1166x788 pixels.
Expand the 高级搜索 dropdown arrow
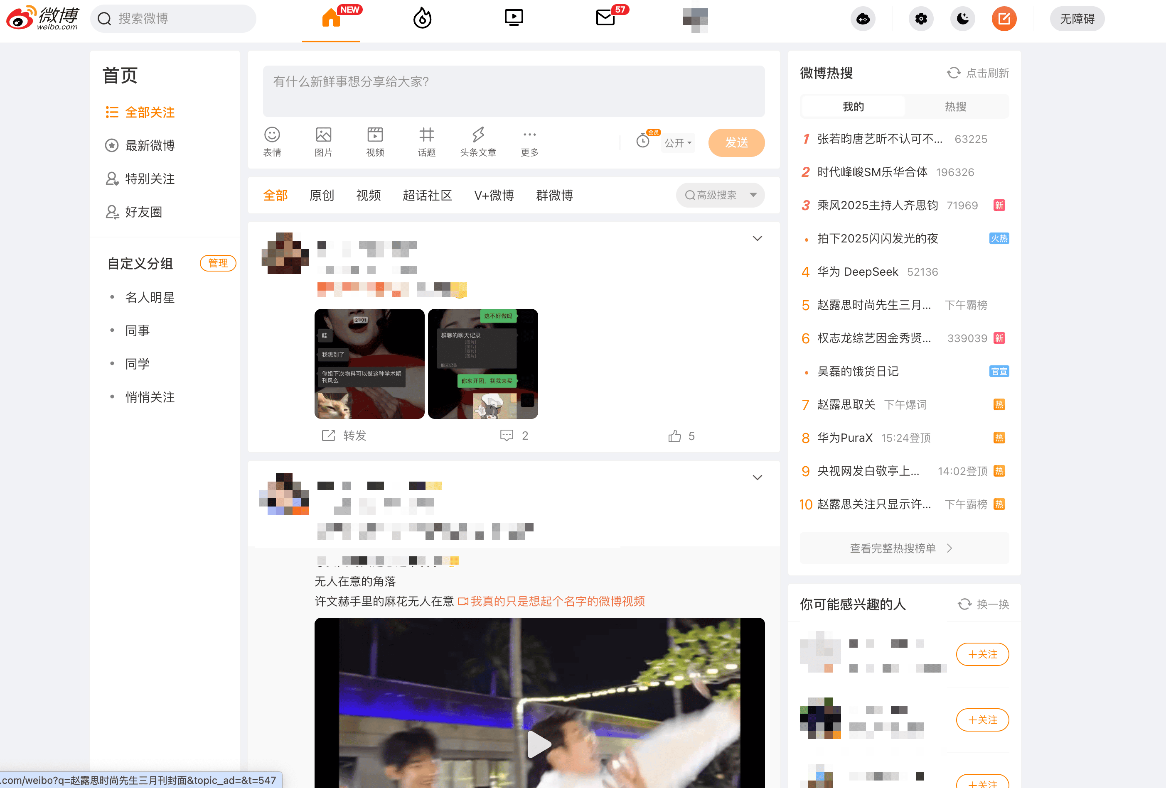(x=753, y=195)
